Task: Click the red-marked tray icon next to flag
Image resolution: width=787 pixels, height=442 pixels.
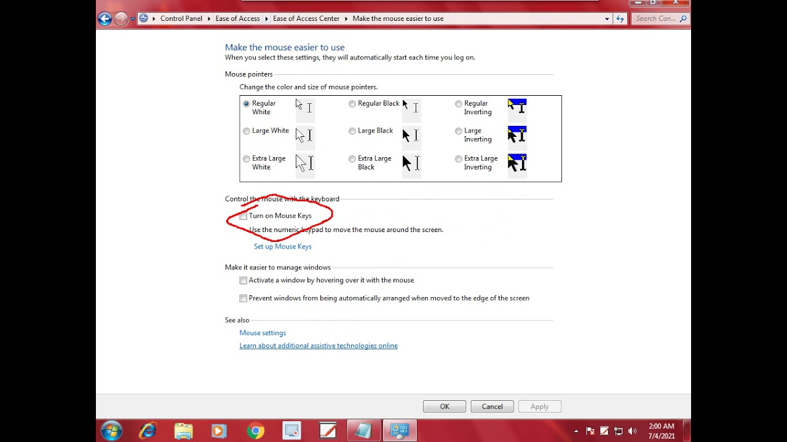Action: coord(604,431)
